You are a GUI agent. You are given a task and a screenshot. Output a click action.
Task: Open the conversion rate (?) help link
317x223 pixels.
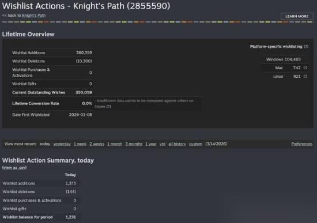tap(108, 107)
